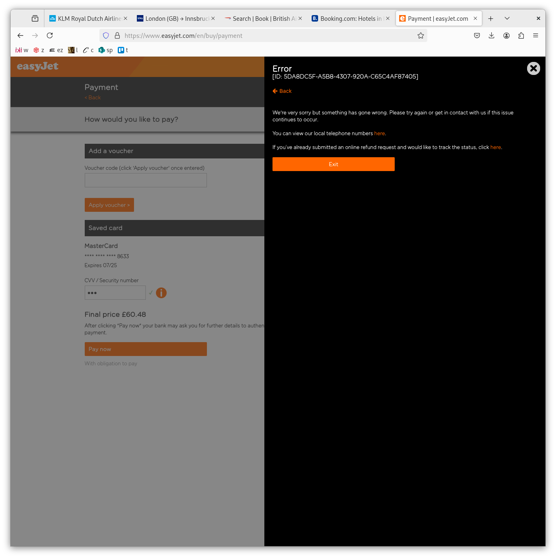Click the Payment page Back link

point(92,98)
